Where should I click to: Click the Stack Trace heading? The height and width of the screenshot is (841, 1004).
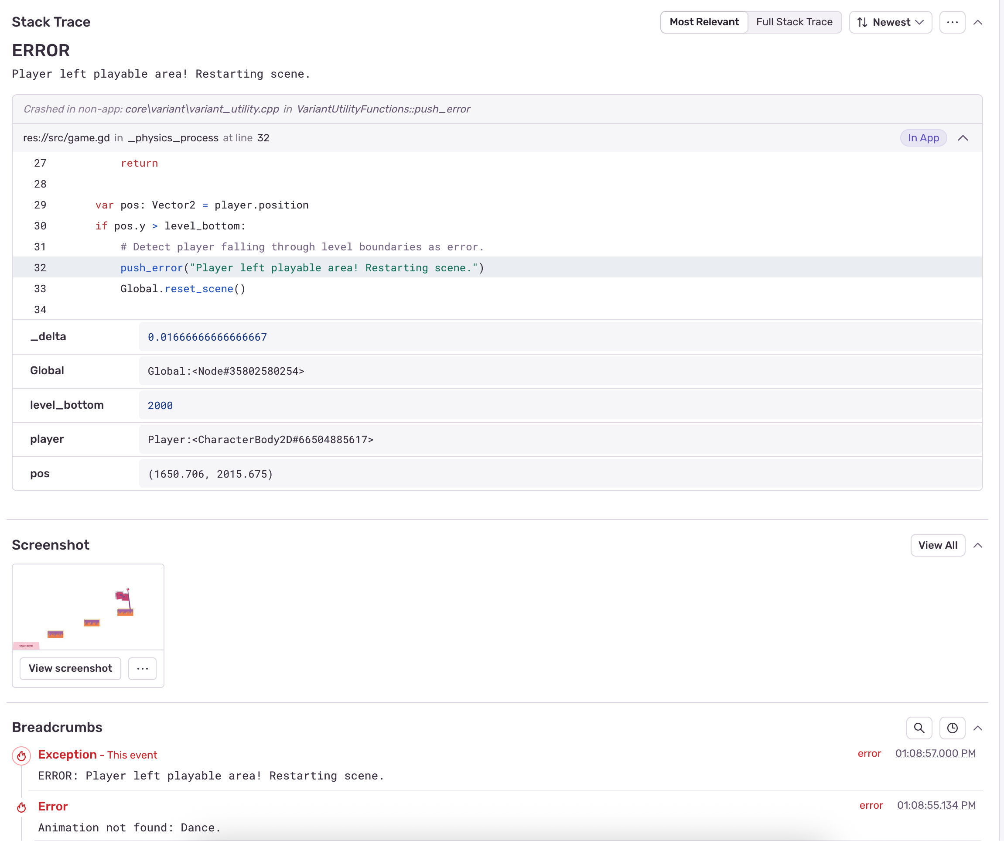[x=51, y=22]
